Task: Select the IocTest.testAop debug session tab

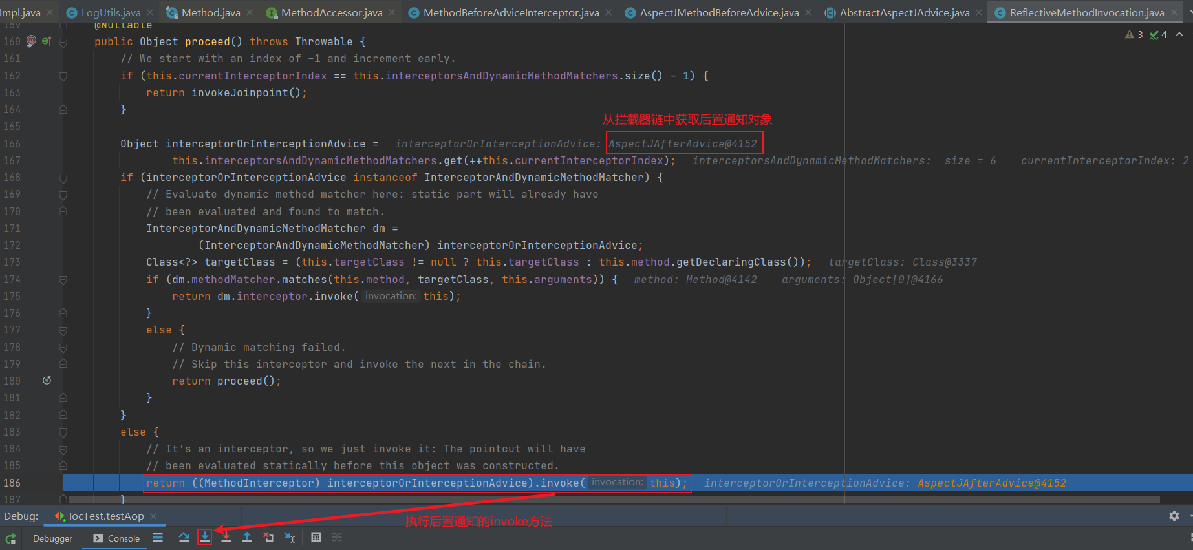Action: (x=106, y=516)
